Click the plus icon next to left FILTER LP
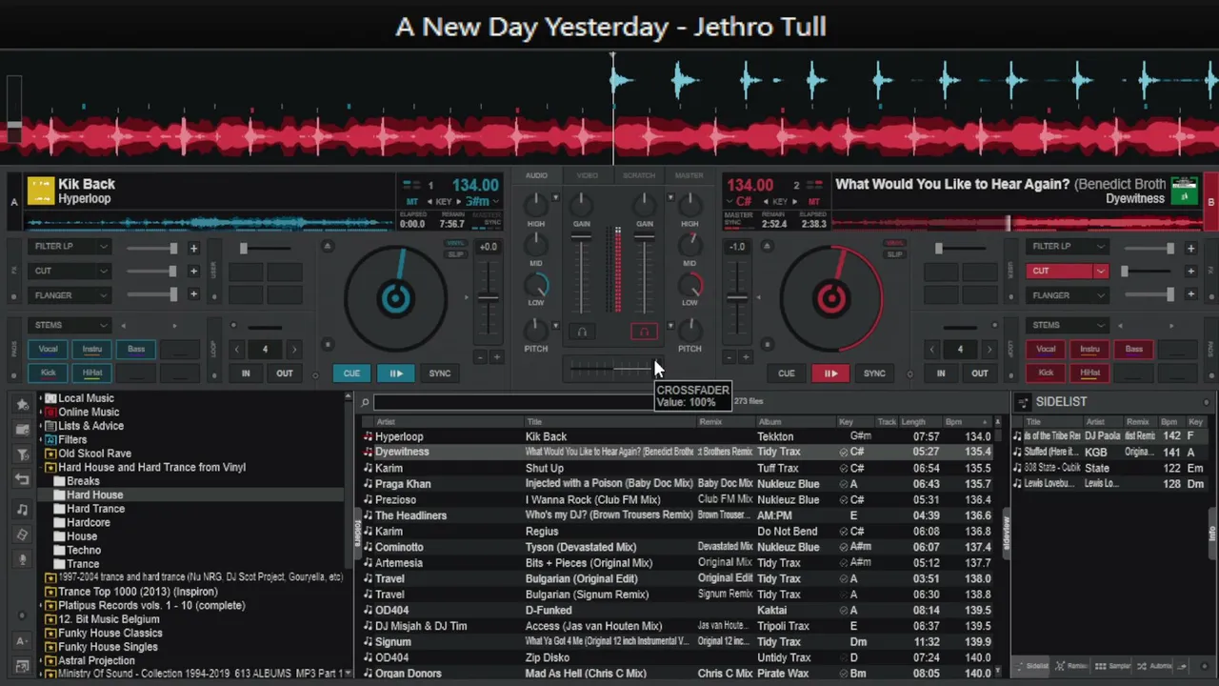 coord(193,248)
